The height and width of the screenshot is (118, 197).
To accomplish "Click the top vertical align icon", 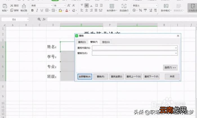I will click(x=82, y=5).
